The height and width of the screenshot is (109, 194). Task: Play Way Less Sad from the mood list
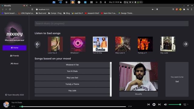point(72,78)
